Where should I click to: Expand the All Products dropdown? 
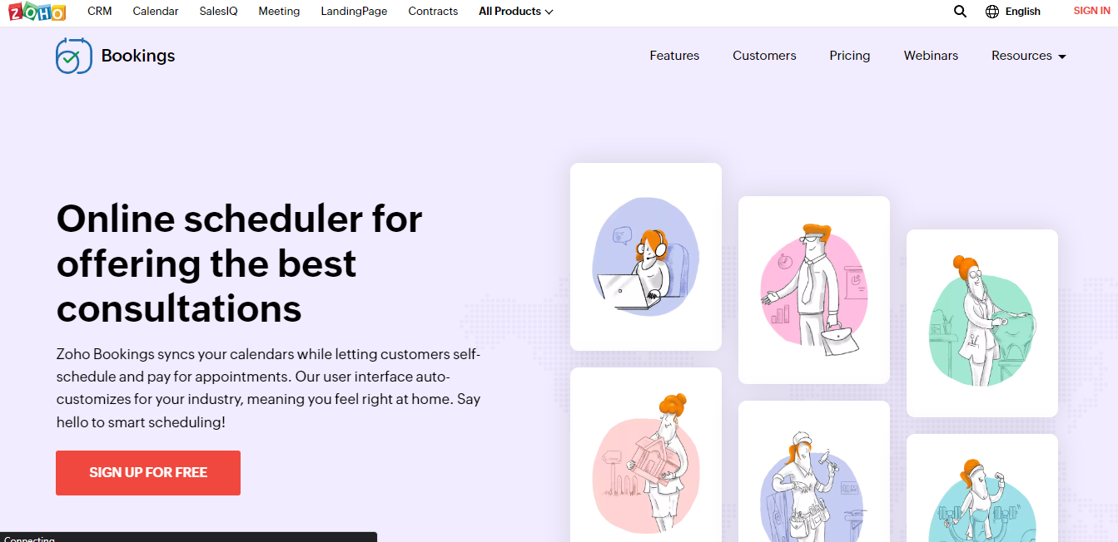[x=515, y=12]
